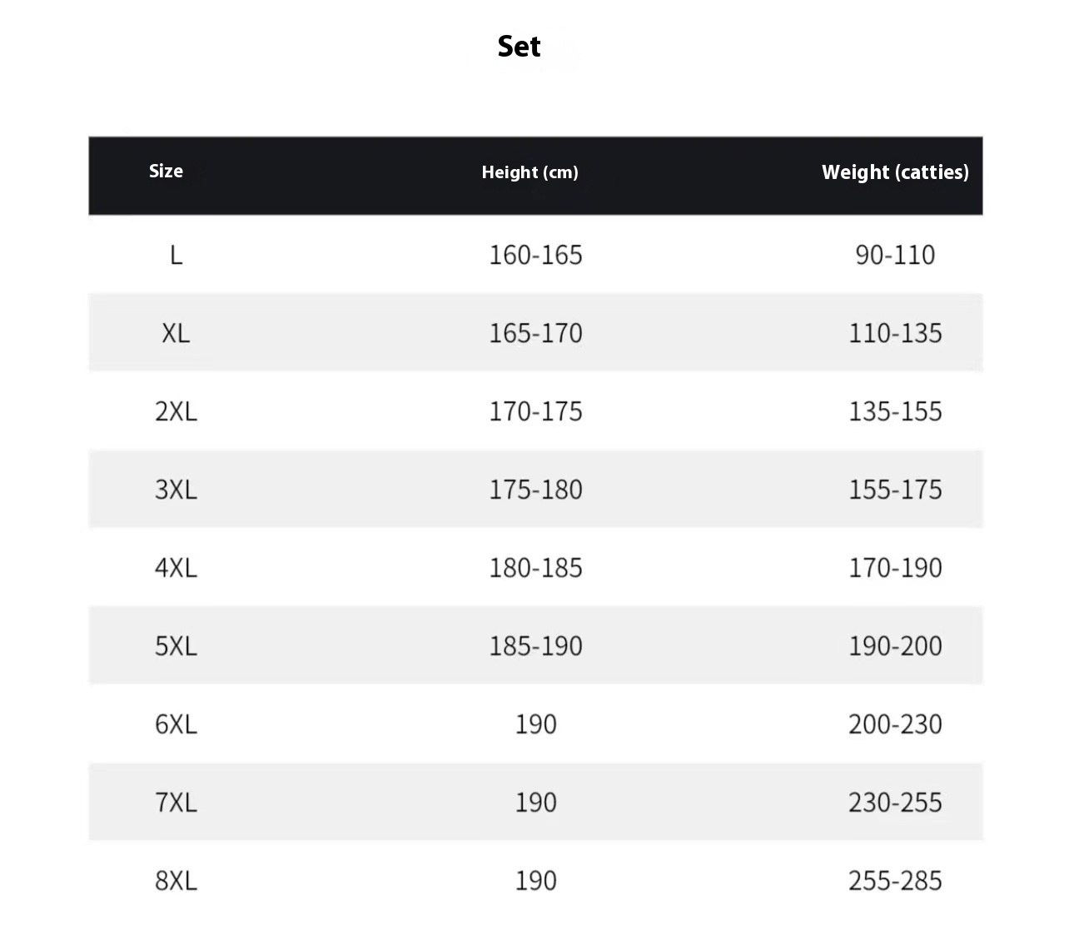Click the 4XL size cell

coord(176,568)
